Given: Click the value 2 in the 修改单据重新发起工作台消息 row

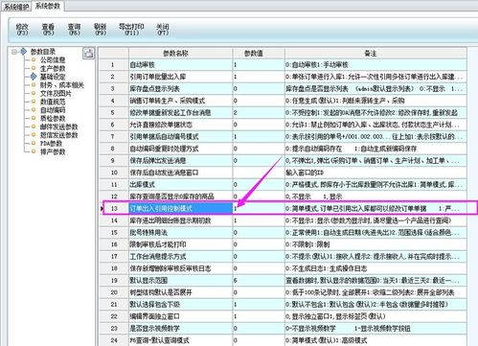Looking at the screenshot, I should (259, 112).
